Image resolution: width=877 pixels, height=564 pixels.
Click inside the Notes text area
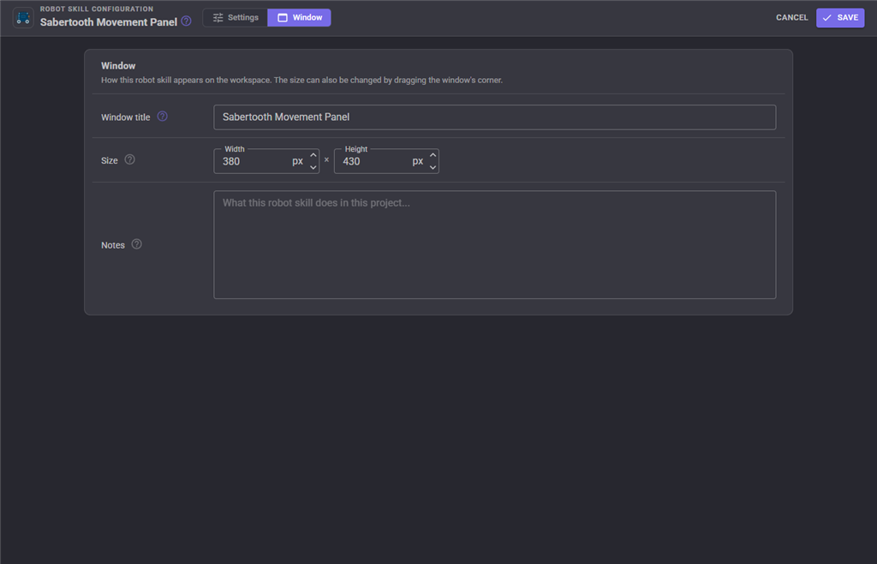click(494, 245)
